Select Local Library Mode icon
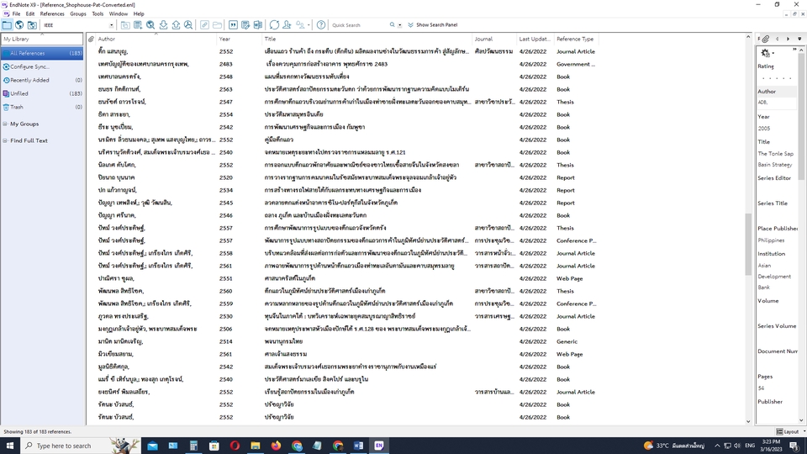 tap(7, 24)
